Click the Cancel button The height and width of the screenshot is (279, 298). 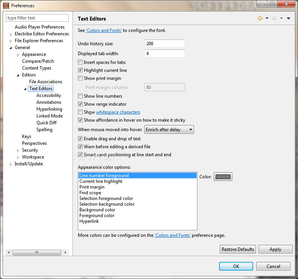click(273, 266)
